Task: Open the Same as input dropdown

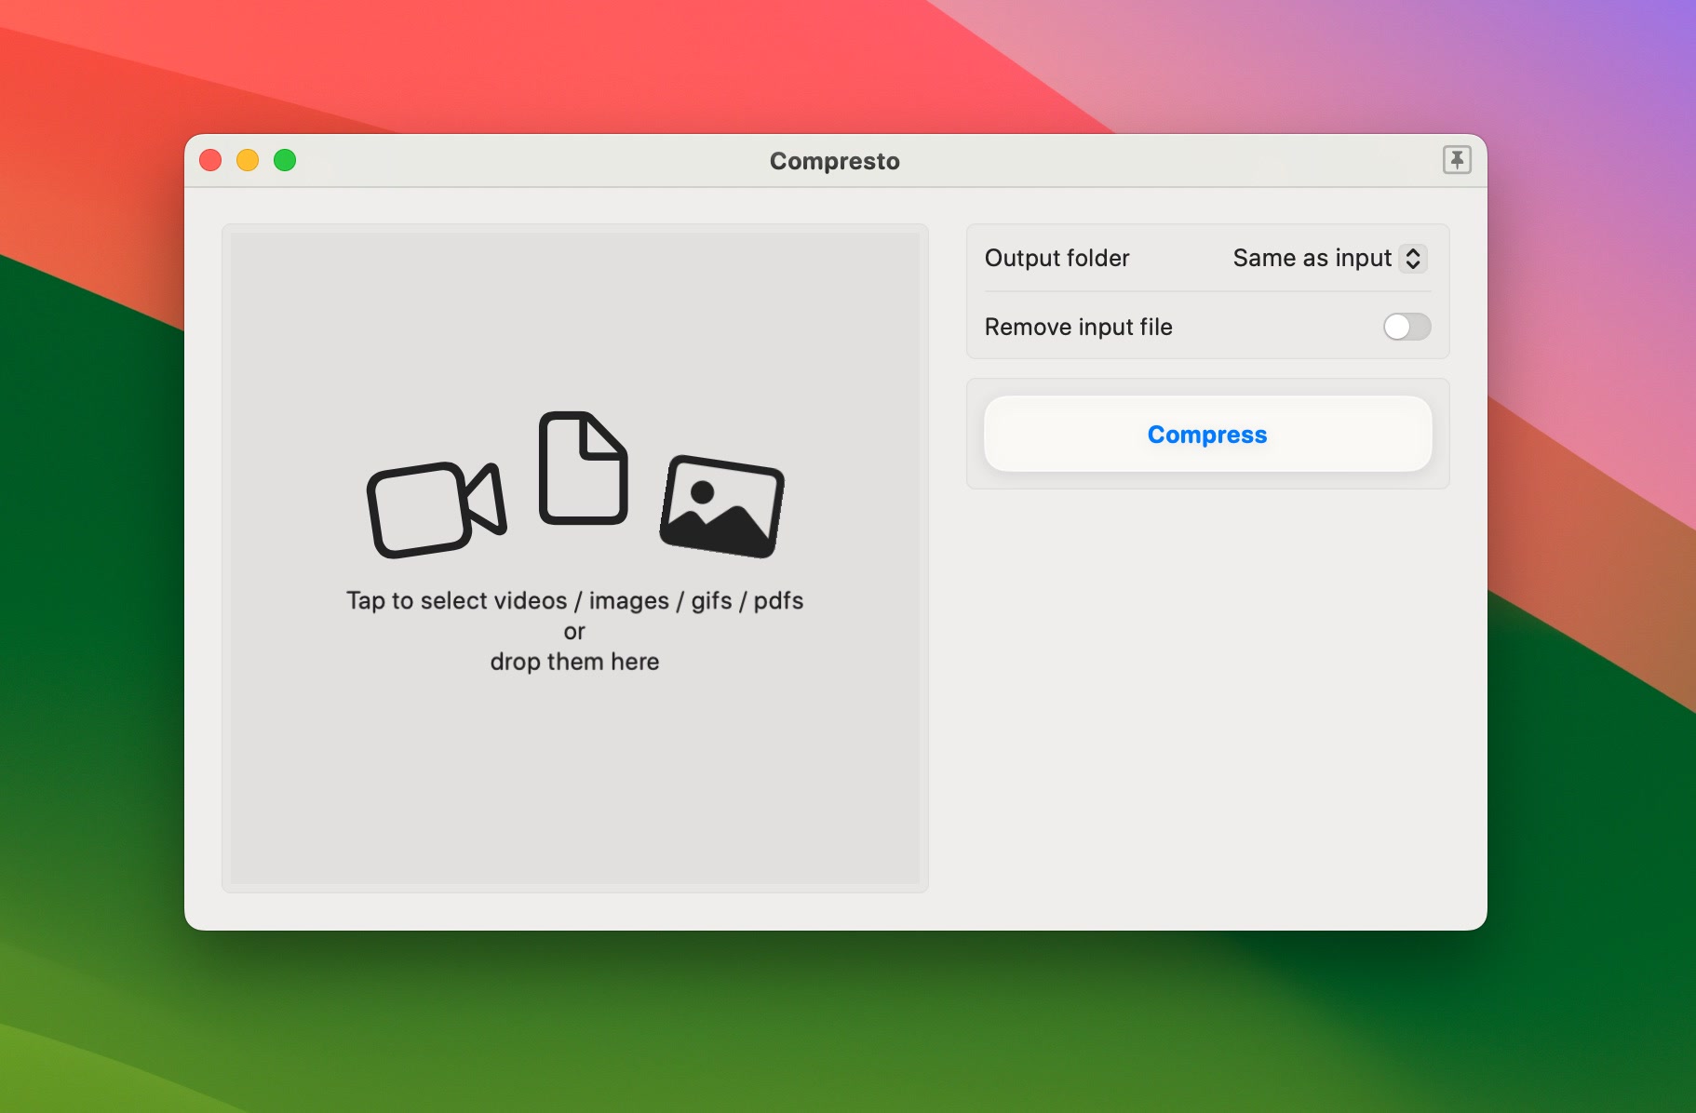Action: click(1312, 258)
